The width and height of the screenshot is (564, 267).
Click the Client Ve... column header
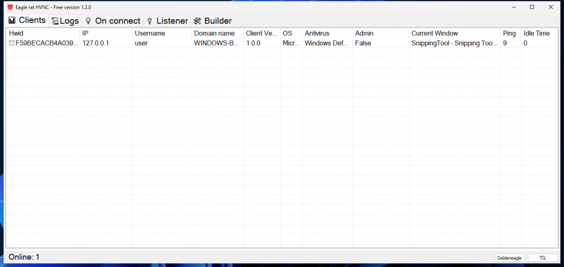tap(262, 34)
